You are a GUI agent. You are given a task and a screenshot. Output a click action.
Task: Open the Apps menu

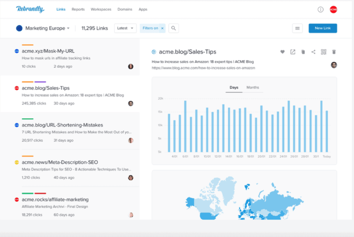143,9
